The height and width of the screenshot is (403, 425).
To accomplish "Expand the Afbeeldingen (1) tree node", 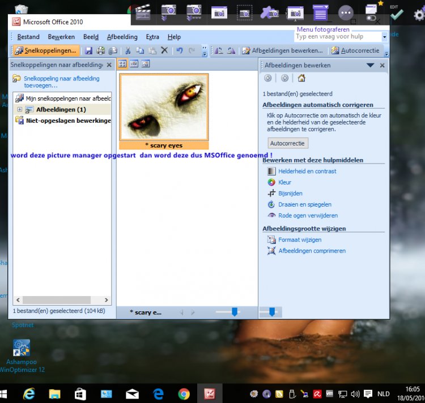I will [x=20, y=109].
